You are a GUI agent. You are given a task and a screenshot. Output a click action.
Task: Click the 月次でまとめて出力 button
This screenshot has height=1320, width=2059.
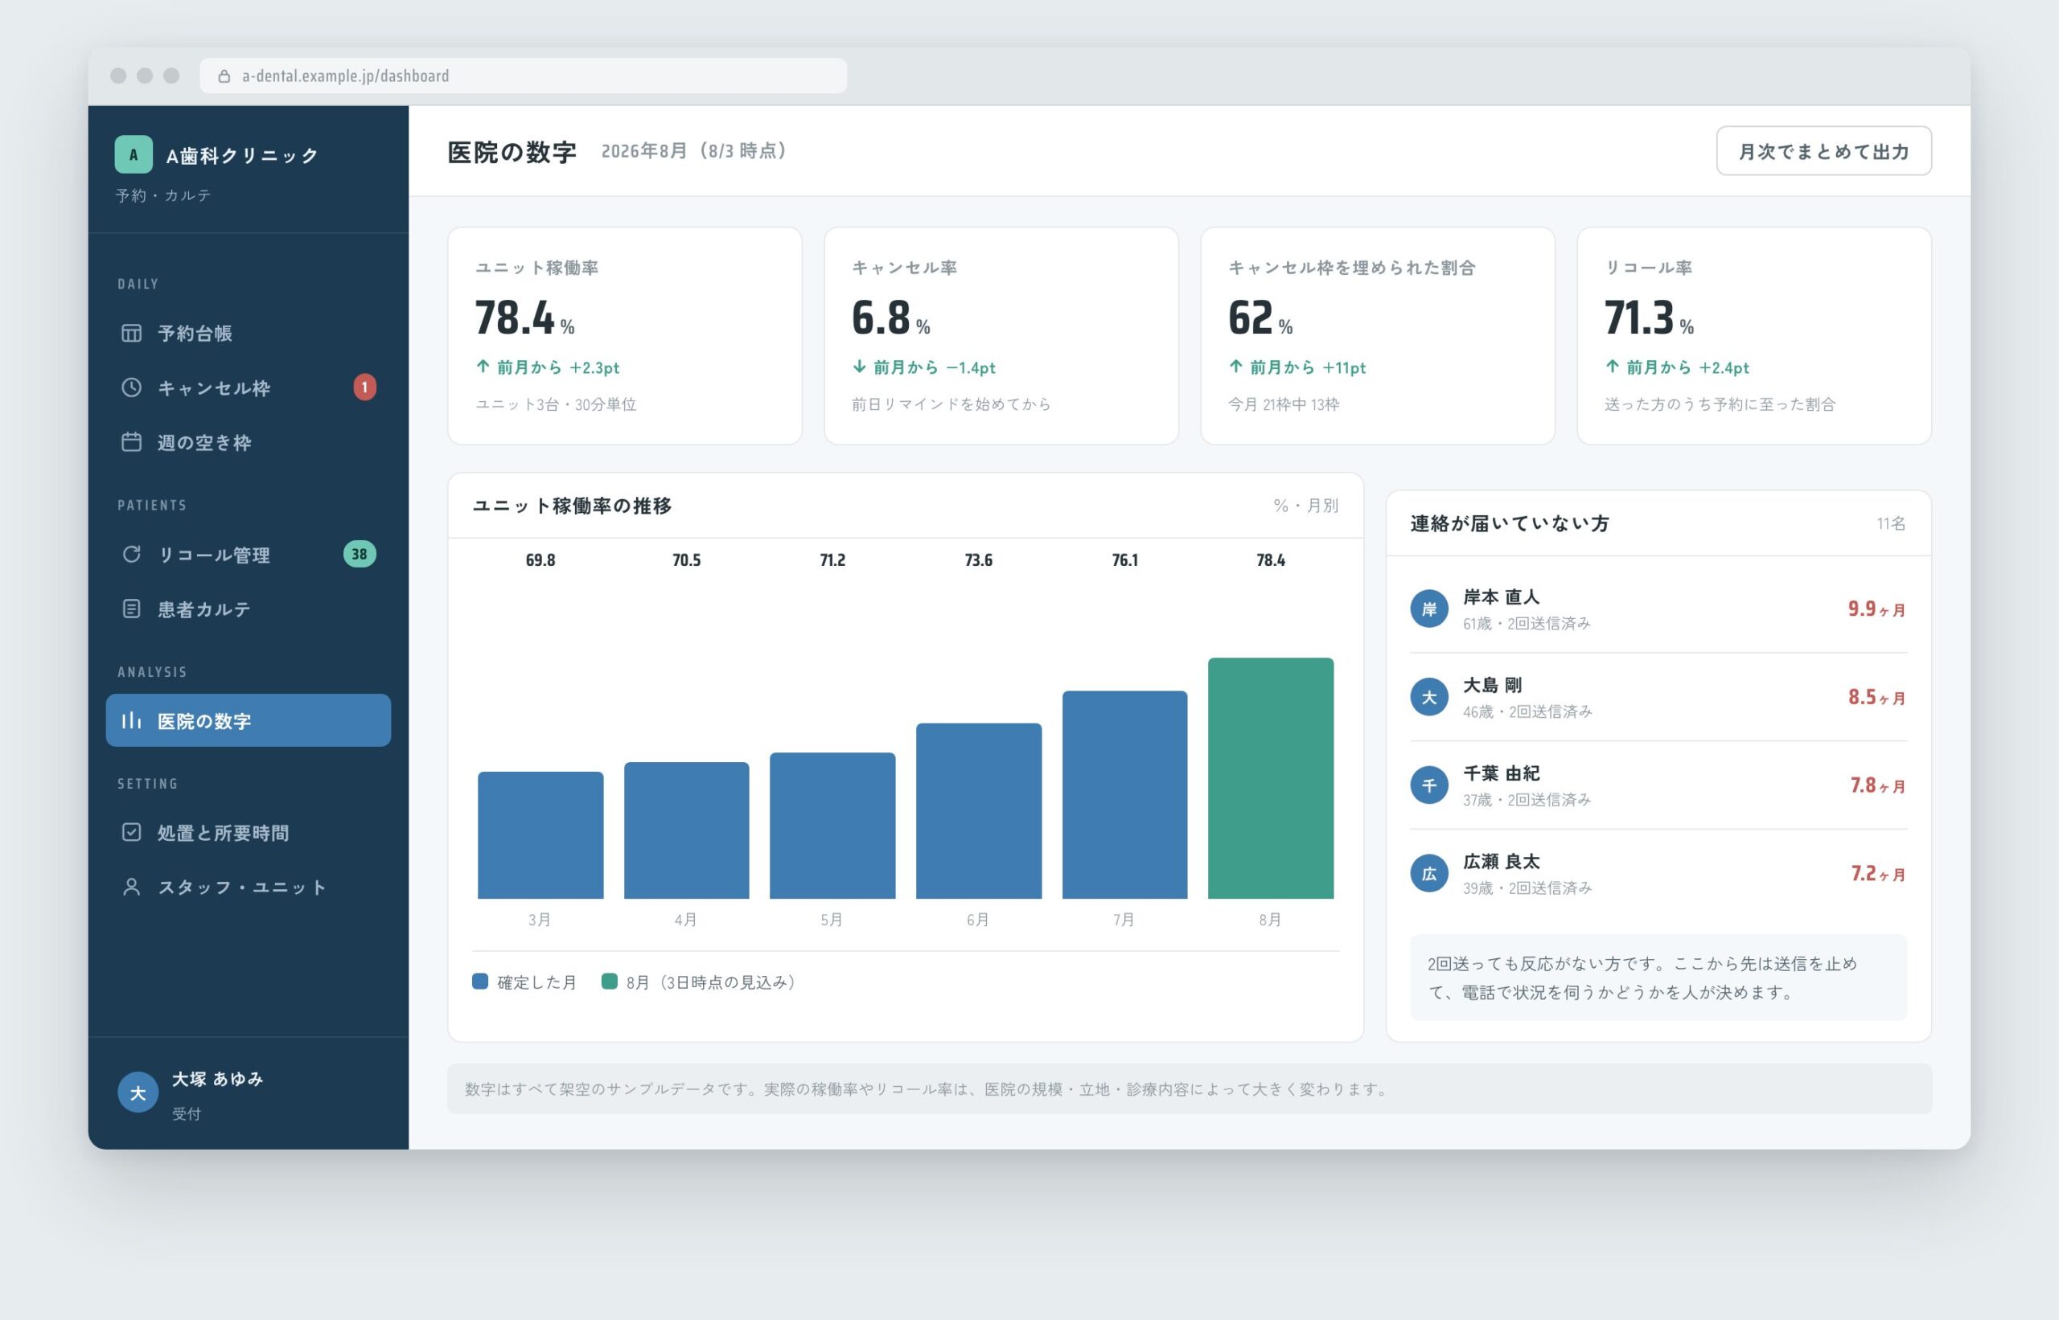pyautogui.click(x=1823, y=151)
